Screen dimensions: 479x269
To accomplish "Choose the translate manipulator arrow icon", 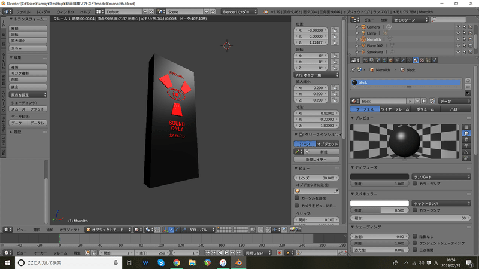I will point(172,230).
